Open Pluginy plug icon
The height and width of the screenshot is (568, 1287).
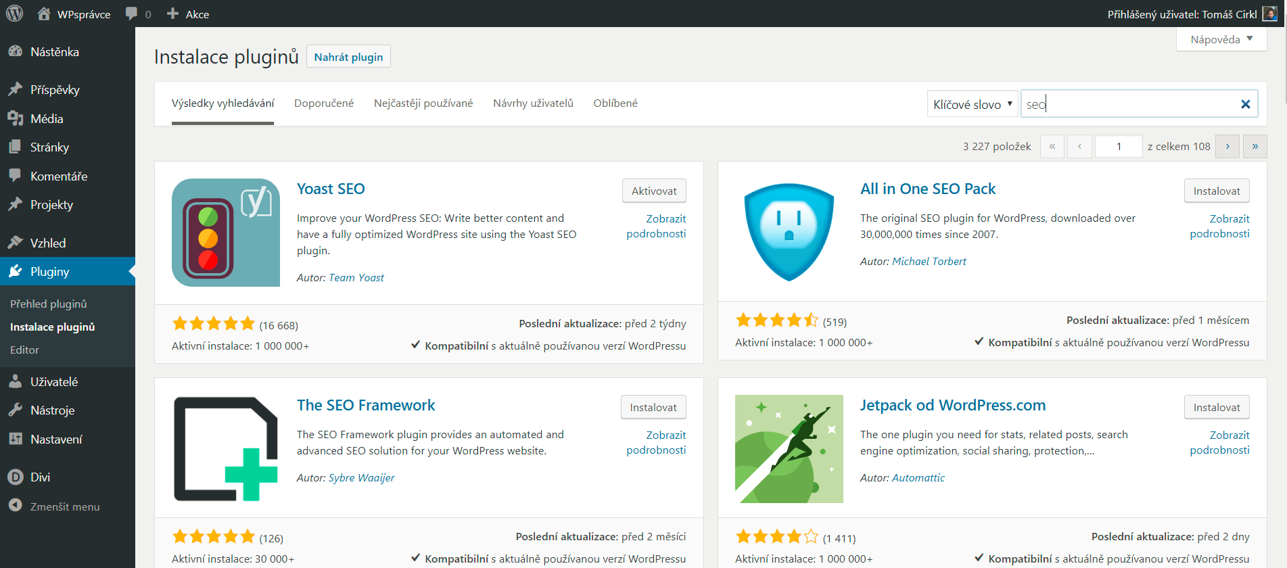[15, 271]
